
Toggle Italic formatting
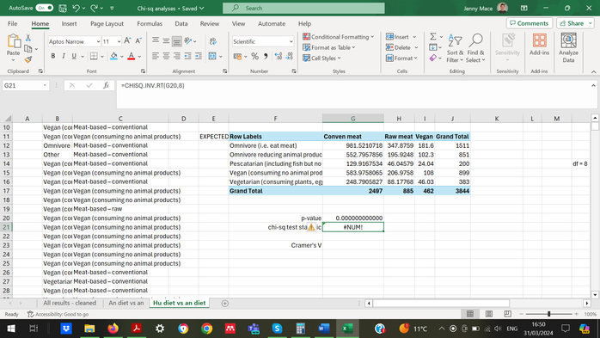coord(64,56)
